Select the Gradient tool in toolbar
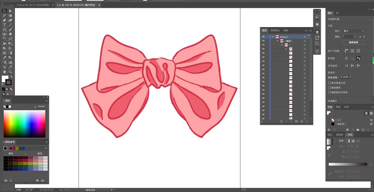This screenshot has width=374, height=192. (x=10, y=53)
